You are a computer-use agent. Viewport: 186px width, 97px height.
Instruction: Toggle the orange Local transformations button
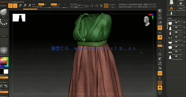[x=160, y=37]
